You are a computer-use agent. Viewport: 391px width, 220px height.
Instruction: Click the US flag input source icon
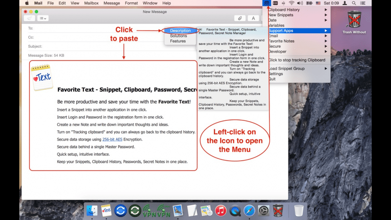318,3
